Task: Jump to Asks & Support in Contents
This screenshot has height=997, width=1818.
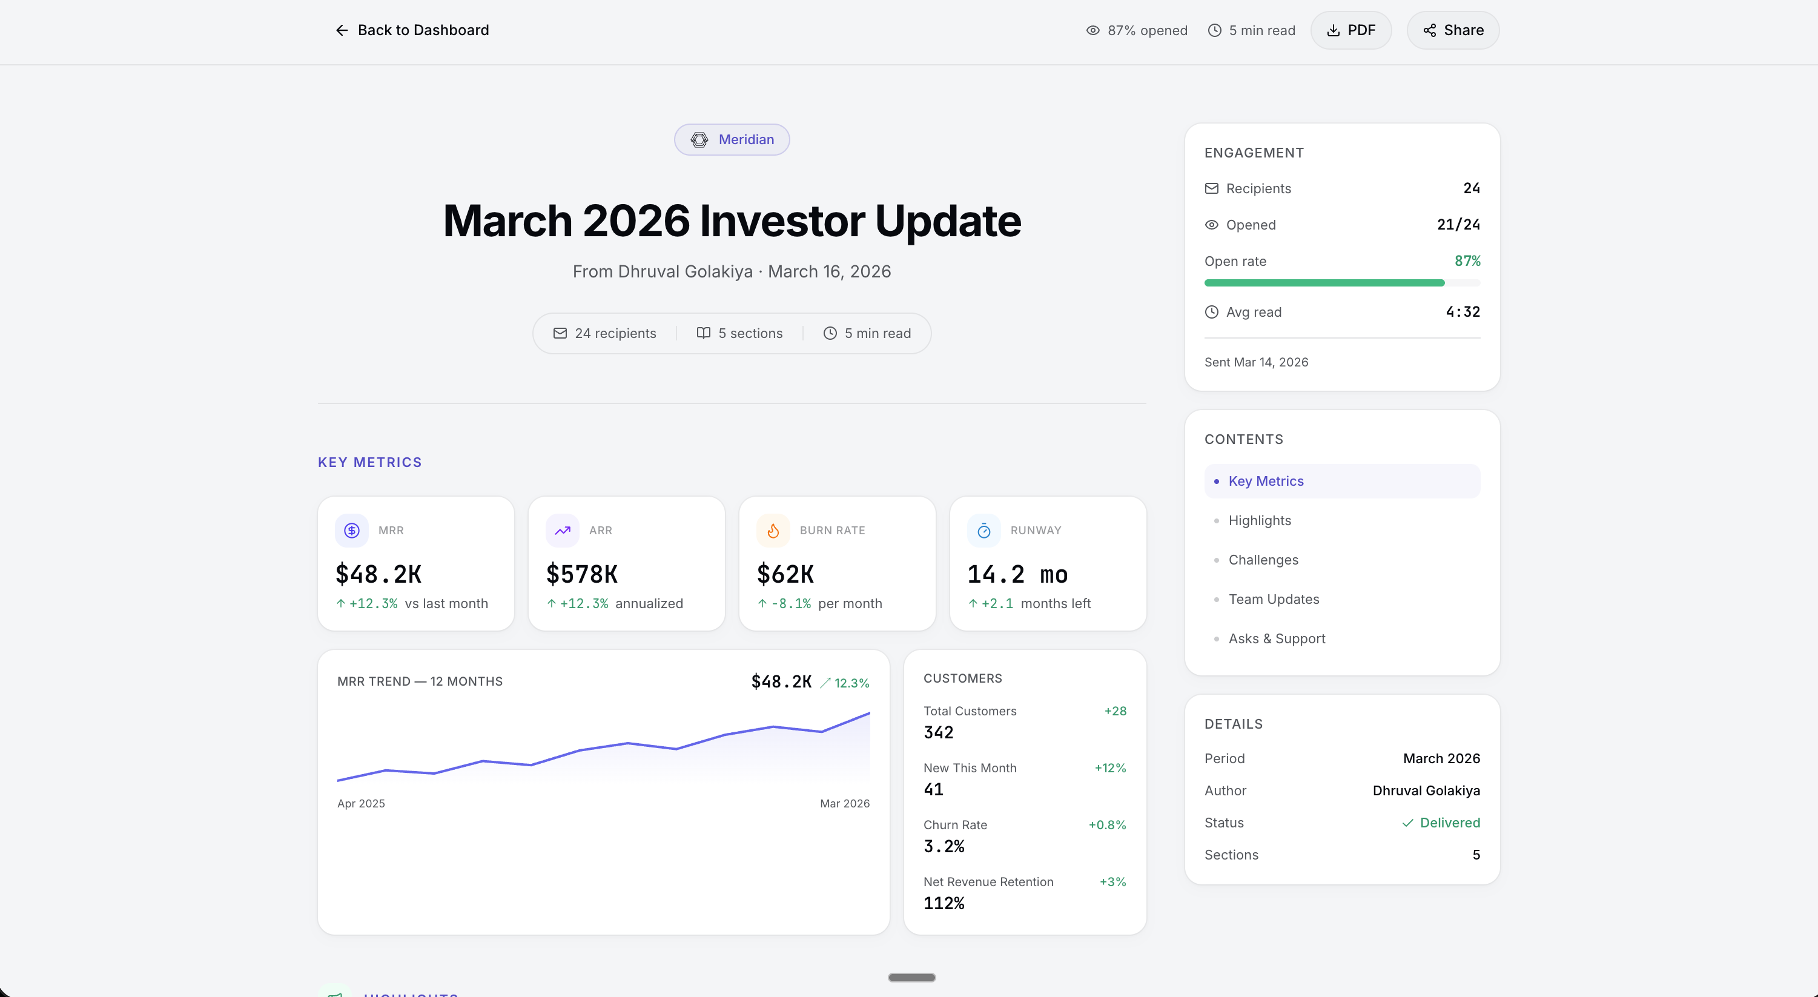Action: (1343, 639)
